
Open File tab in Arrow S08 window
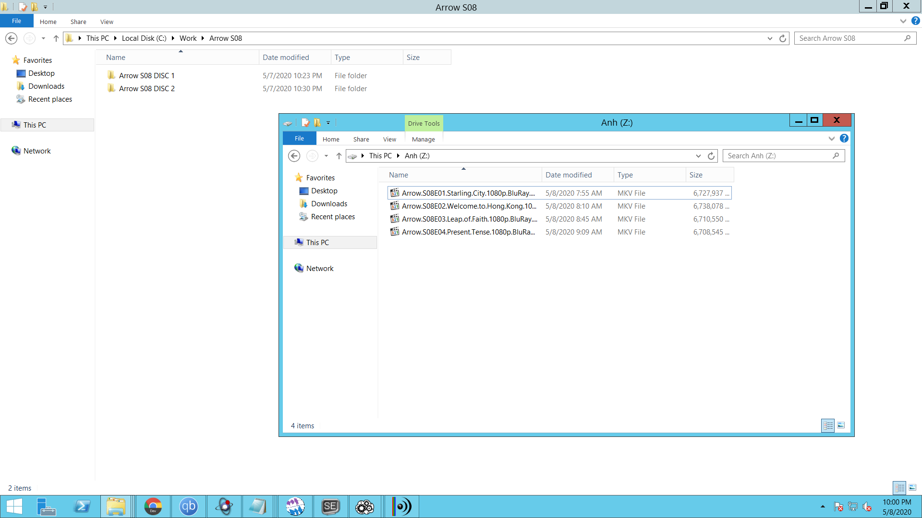16,21
